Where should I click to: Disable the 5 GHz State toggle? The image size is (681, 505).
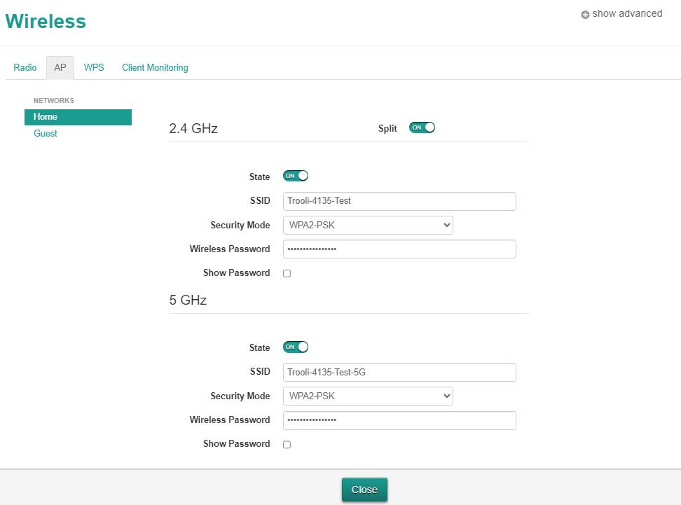(x=295, y=347)
